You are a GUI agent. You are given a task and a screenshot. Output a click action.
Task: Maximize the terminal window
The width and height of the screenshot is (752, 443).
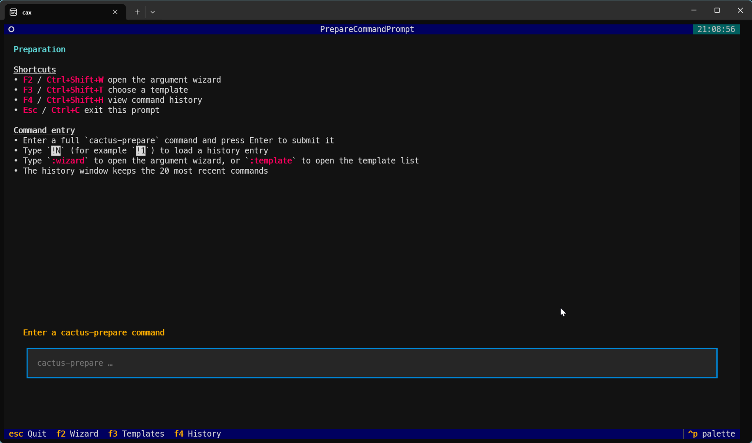tap(717, 11)
